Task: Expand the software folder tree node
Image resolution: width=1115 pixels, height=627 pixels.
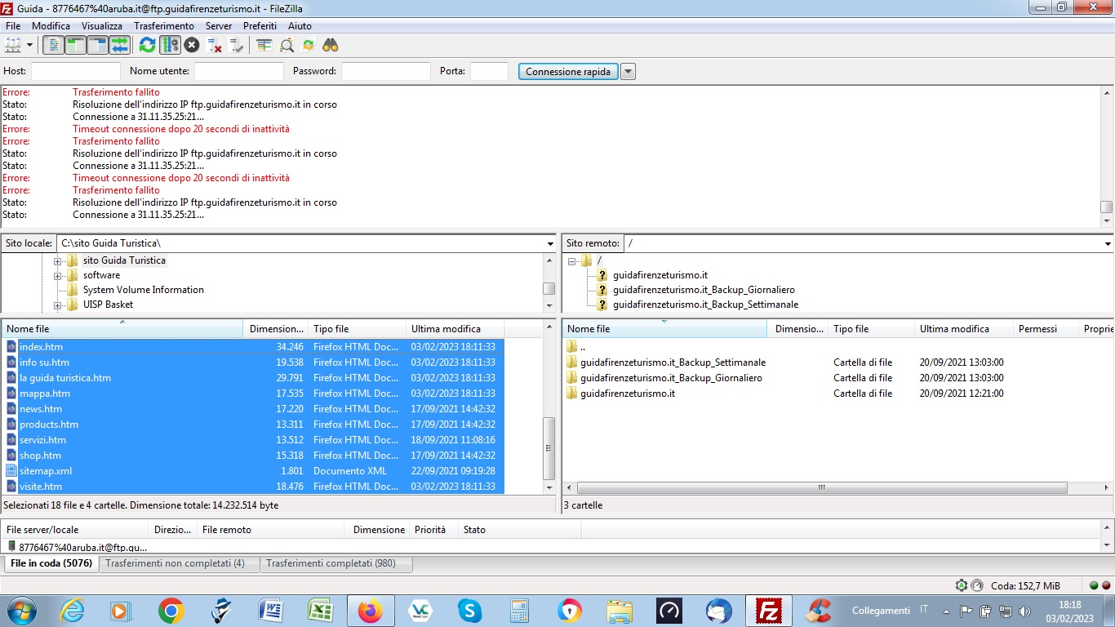Action: 58,276
